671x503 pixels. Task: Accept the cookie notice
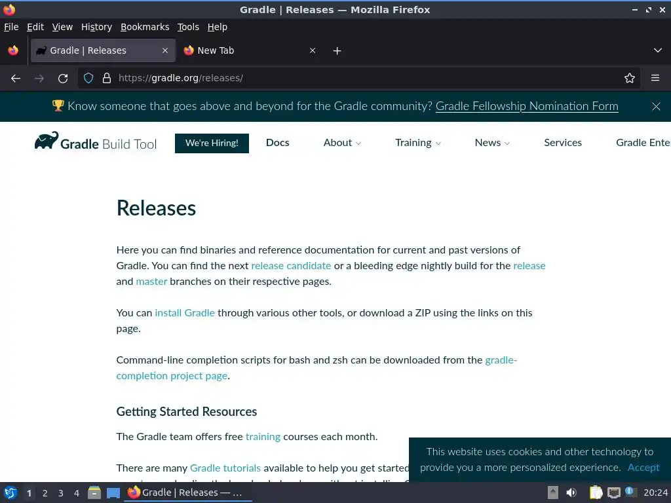coord(643,468)
